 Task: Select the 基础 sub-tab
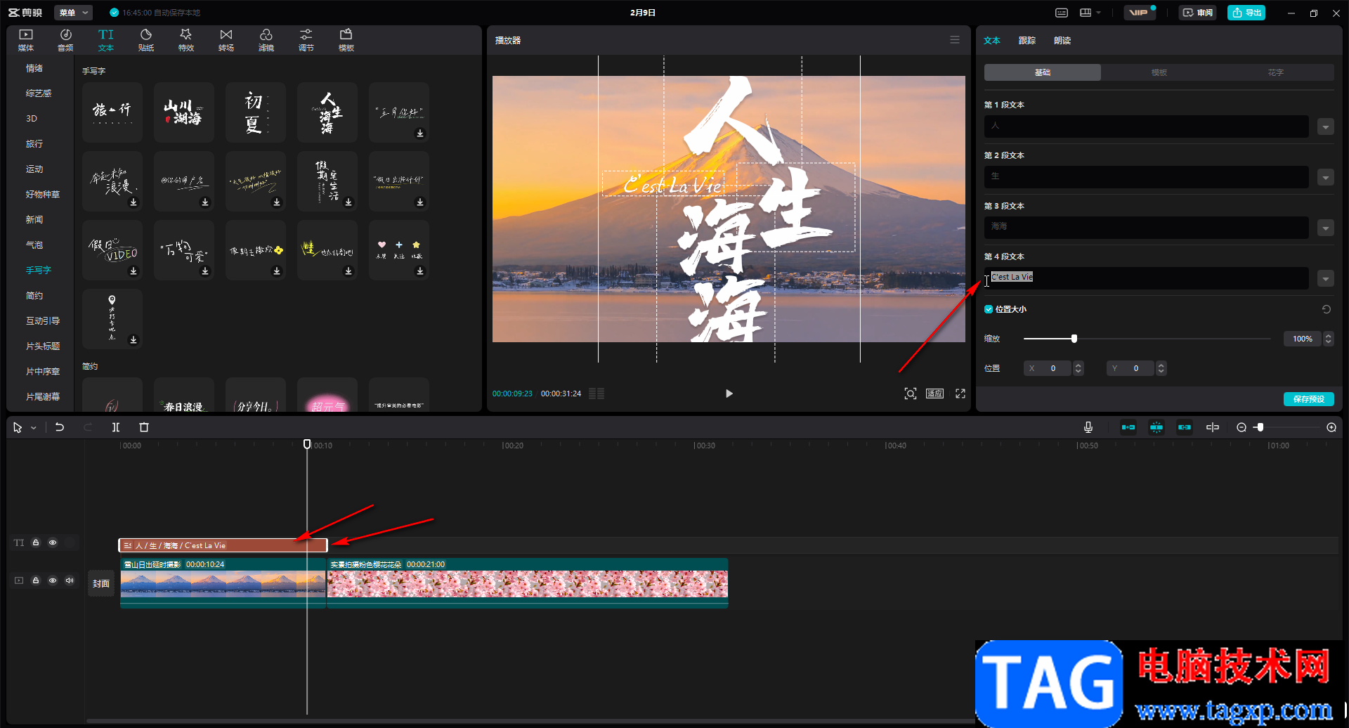[x=1043, y=72]
